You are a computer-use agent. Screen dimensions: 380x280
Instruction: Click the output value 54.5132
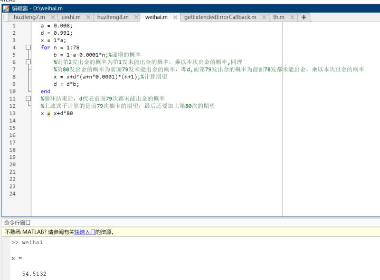pyautogui.click(x=34, y=274)
